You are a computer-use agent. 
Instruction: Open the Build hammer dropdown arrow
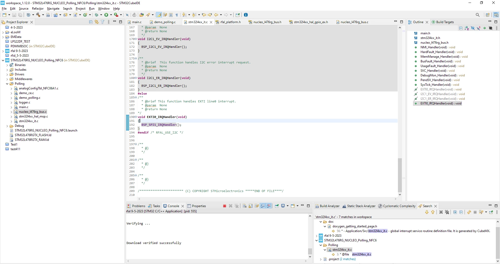click(x=43, y=15)
